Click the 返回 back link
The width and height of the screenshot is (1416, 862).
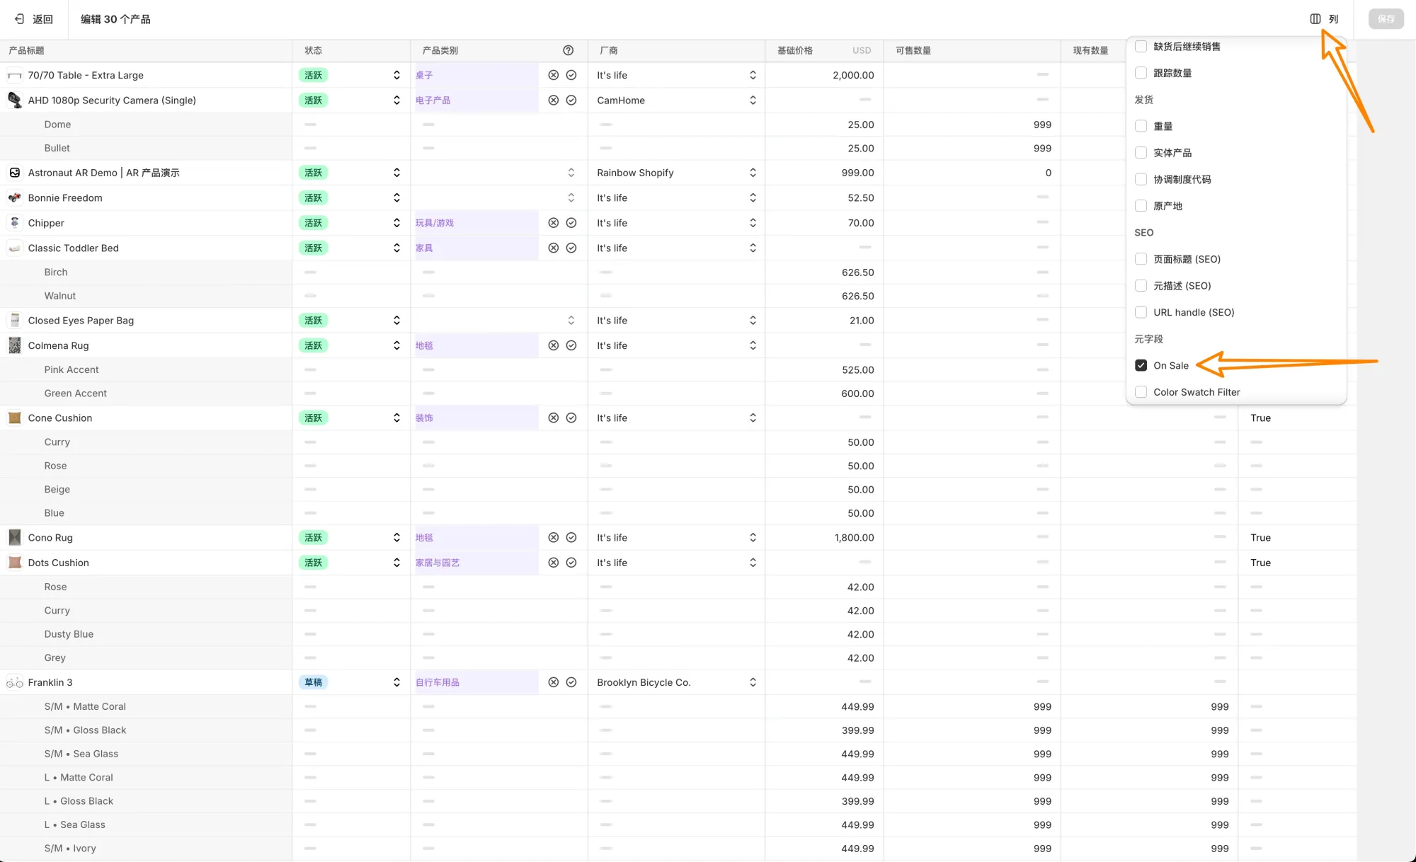[x=42, y=19]
